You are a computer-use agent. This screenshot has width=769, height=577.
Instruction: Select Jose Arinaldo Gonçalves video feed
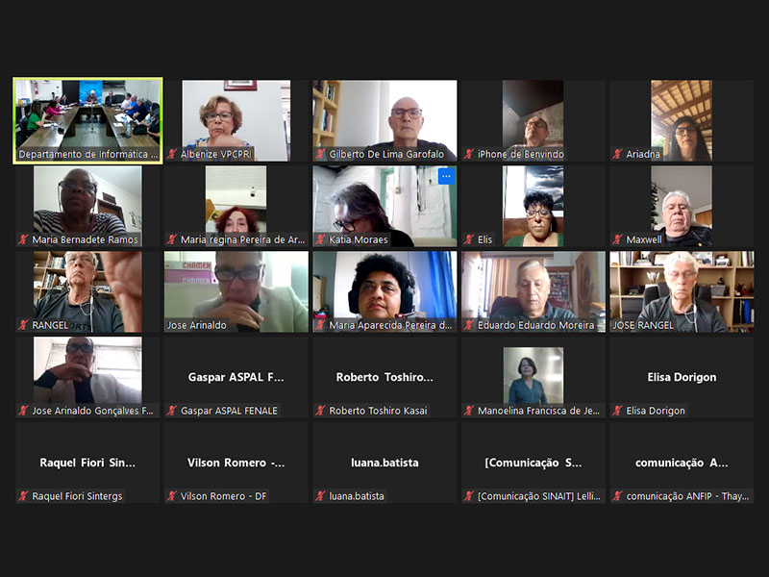(x=87, y=377)
